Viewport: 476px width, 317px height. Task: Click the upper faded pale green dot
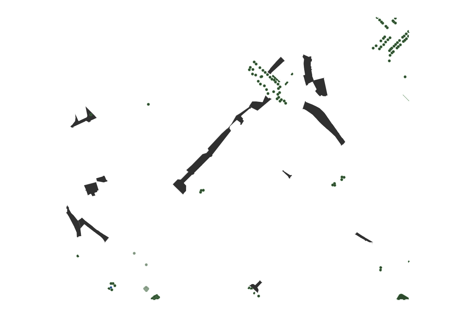[x=134, y=253]
